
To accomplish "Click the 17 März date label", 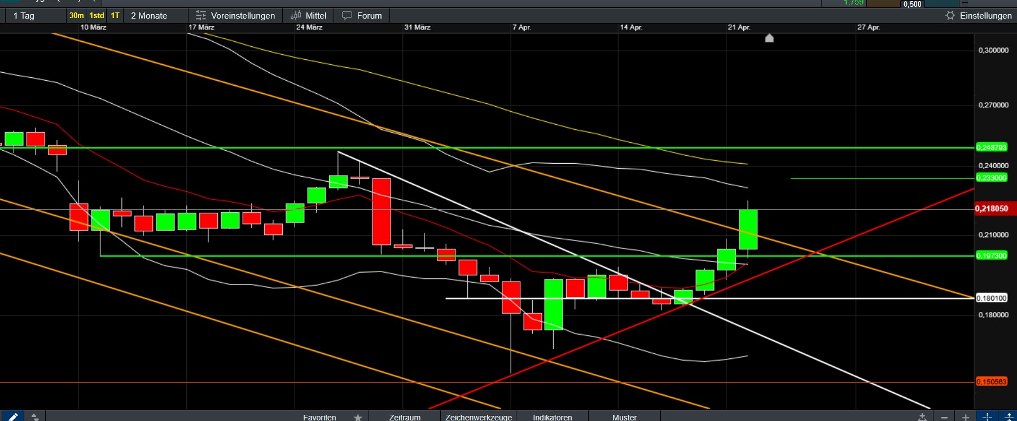I will click(x=201, y=27).
